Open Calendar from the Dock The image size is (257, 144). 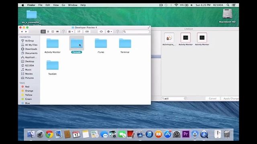[x=76, y=134]
